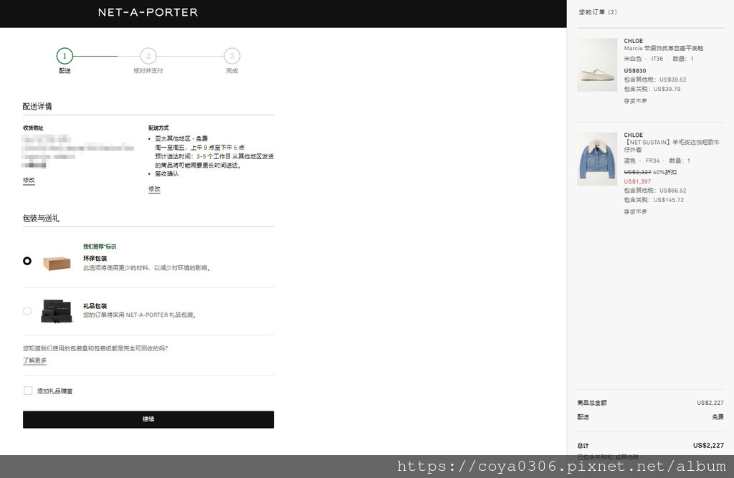This screenshot has width=734, height=478.
Task: Check the 添加礼品赠言 checkbox
Action: pyautogui.click(x=28, y=391)
